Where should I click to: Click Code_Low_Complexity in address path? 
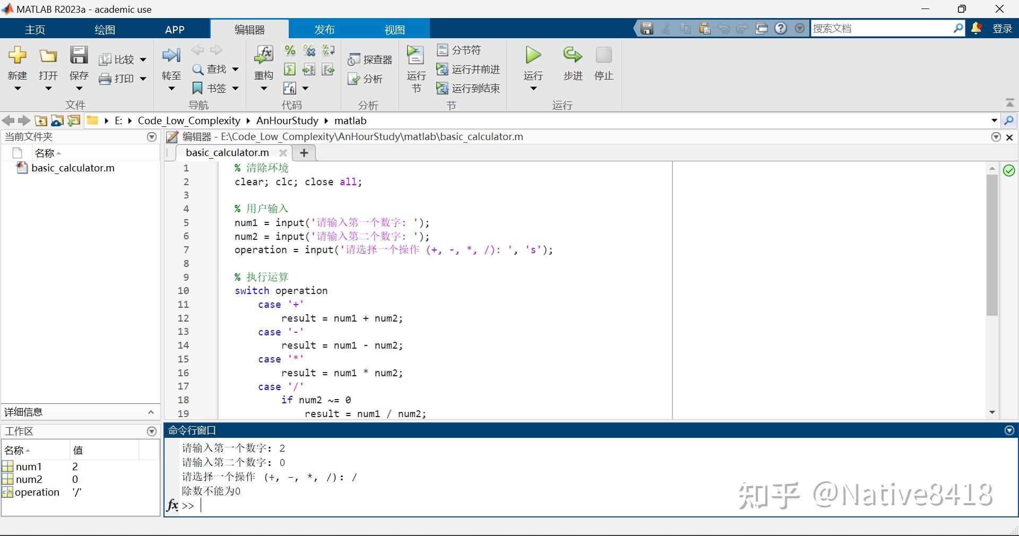[189, 121]
